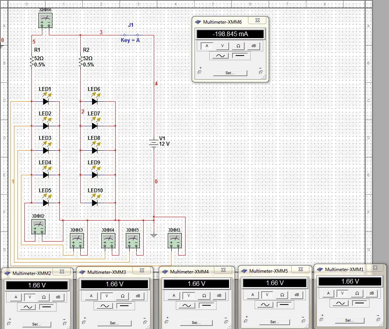Click the 'Key = A' label
This screenshot has width=389, height=329.
(x=130, y=40)
